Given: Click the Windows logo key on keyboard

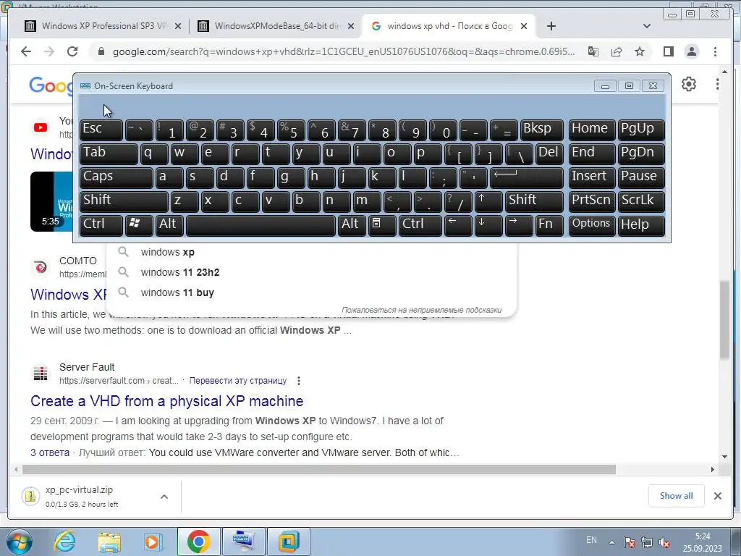Looking at the screenshot, I should pos(139,224).
